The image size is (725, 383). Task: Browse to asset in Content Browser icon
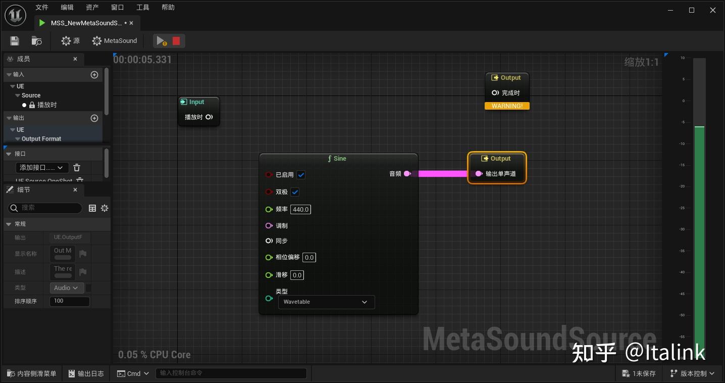(x=36, y=41)
